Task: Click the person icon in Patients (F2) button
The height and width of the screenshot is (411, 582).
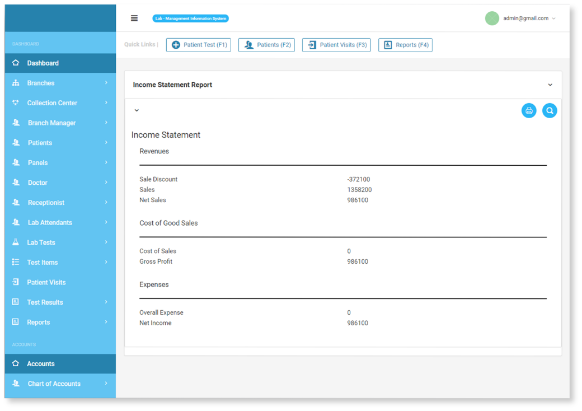Action: pos(248,45)
